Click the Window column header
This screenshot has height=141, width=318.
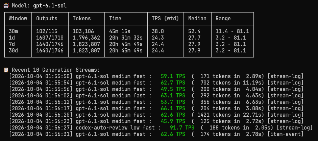[18, 19]
